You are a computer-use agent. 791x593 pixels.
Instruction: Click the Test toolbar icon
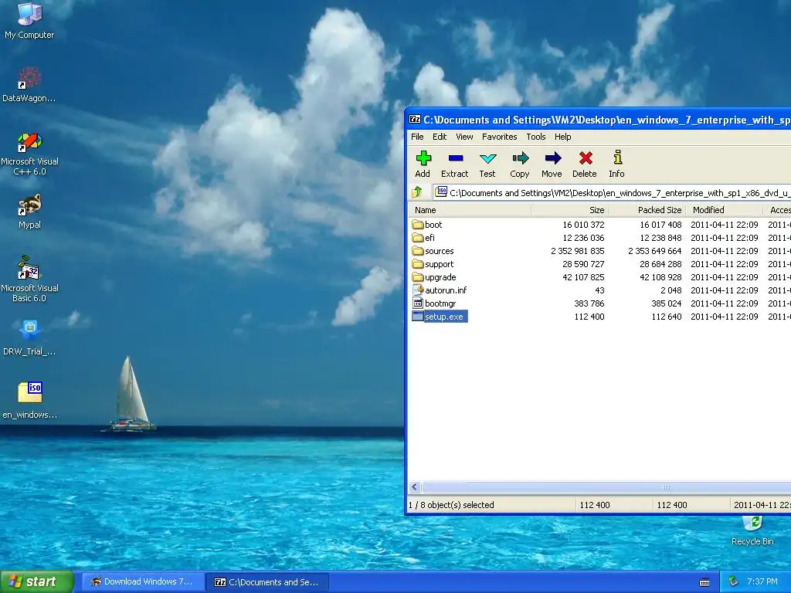[x=487, y=164]
